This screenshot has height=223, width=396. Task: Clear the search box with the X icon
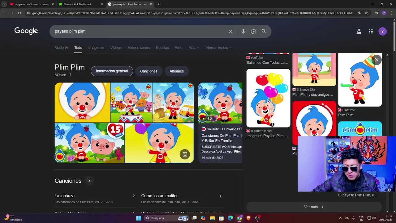coord(231,31)
